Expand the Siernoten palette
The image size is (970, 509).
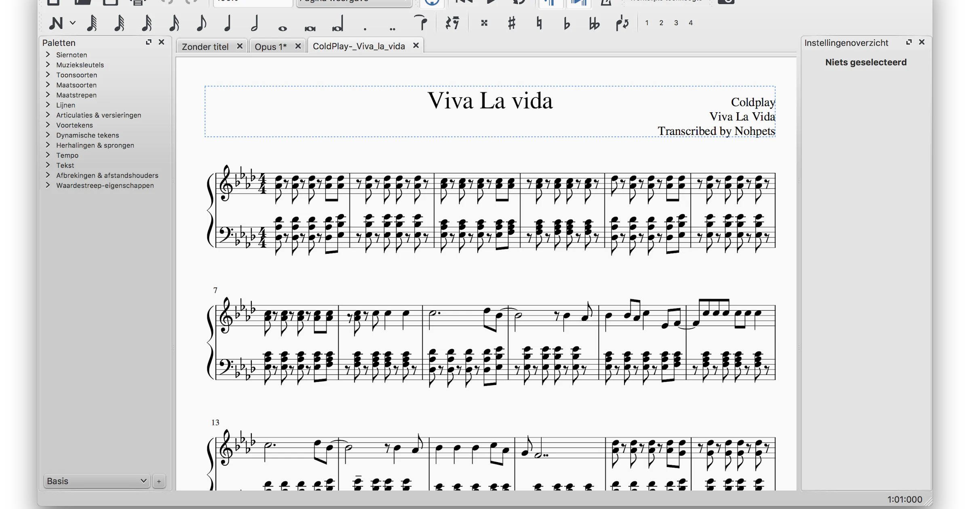48,55
